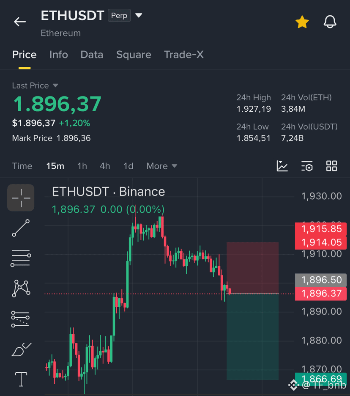Tap the Perp contract badge
The width and height of the screenshot is (350, 396).
click(x=119, y=15)
